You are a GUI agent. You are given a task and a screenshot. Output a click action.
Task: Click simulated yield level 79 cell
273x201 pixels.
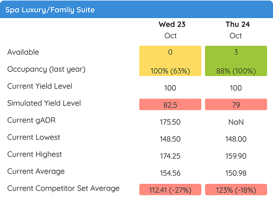pyautogui.click(x=236, y=104)
